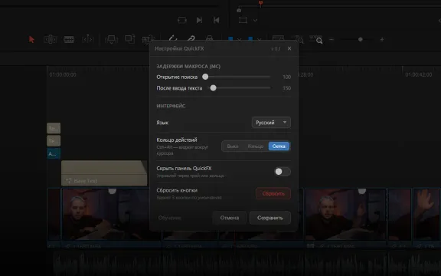441x276 pixels.
Task: Choose the razor Blade edit tool
Action: [69, 39]
